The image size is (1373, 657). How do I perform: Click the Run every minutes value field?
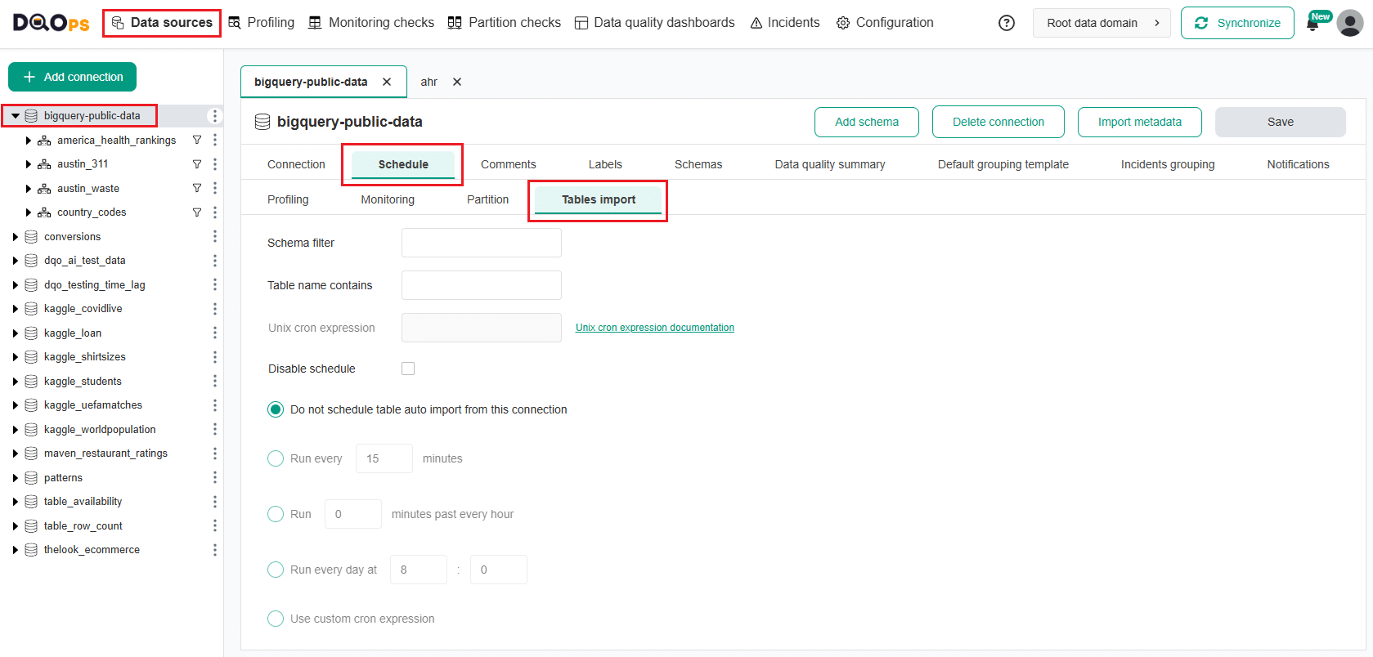pos(384,458)
